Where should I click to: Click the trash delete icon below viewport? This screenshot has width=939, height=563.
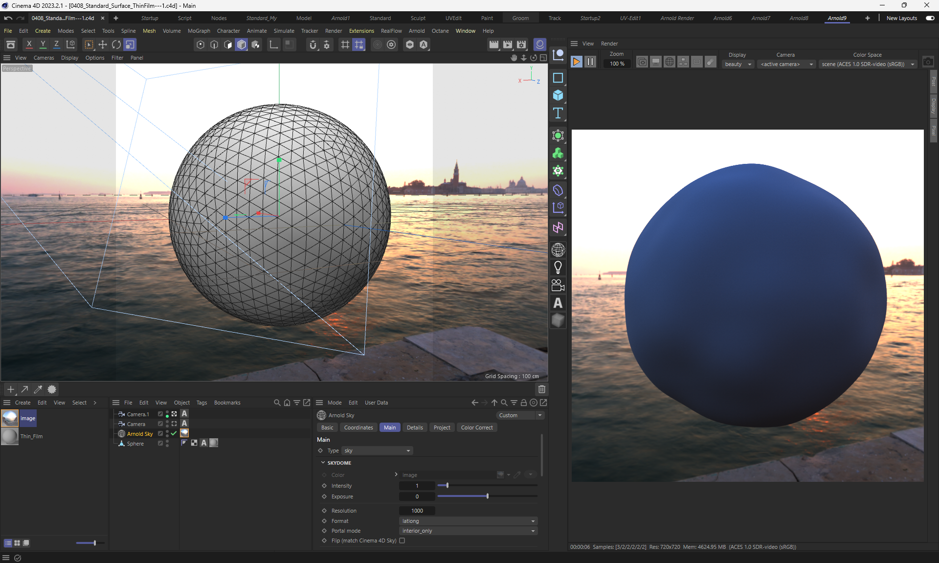click(541, 389)
